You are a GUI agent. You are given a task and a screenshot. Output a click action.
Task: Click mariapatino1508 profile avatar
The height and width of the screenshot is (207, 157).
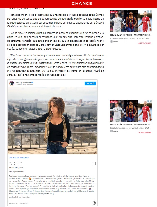(x=12, y=83)
